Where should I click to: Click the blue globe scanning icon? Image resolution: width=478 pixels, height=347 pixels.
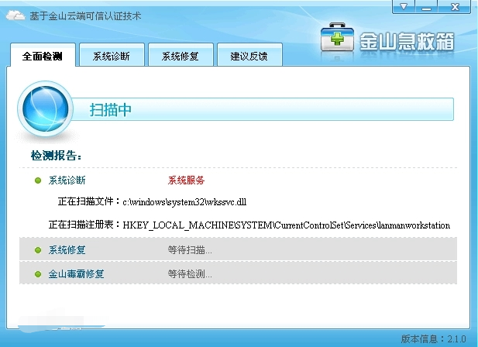46,108
